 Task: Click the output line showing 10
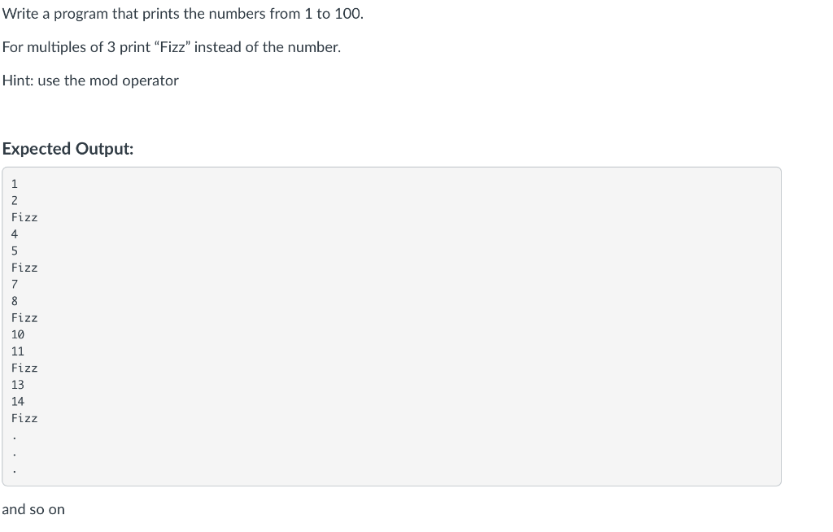(18, 335)
